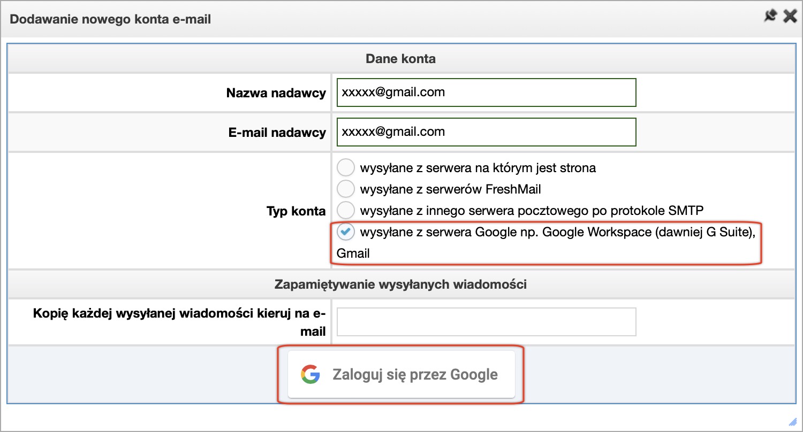This screenshot has height=432, width=803.
Task: Click into the 'E-mail nadawcy' input field
Action: (486, 132)
